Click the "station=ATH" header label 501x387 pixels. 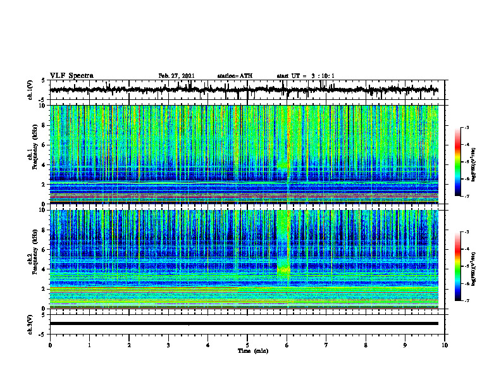[235, 76]
